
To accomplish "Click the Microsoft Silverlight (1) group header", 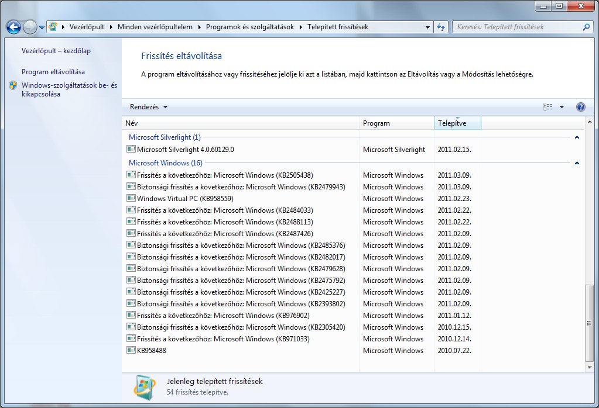I will click(x=165, y=137).
